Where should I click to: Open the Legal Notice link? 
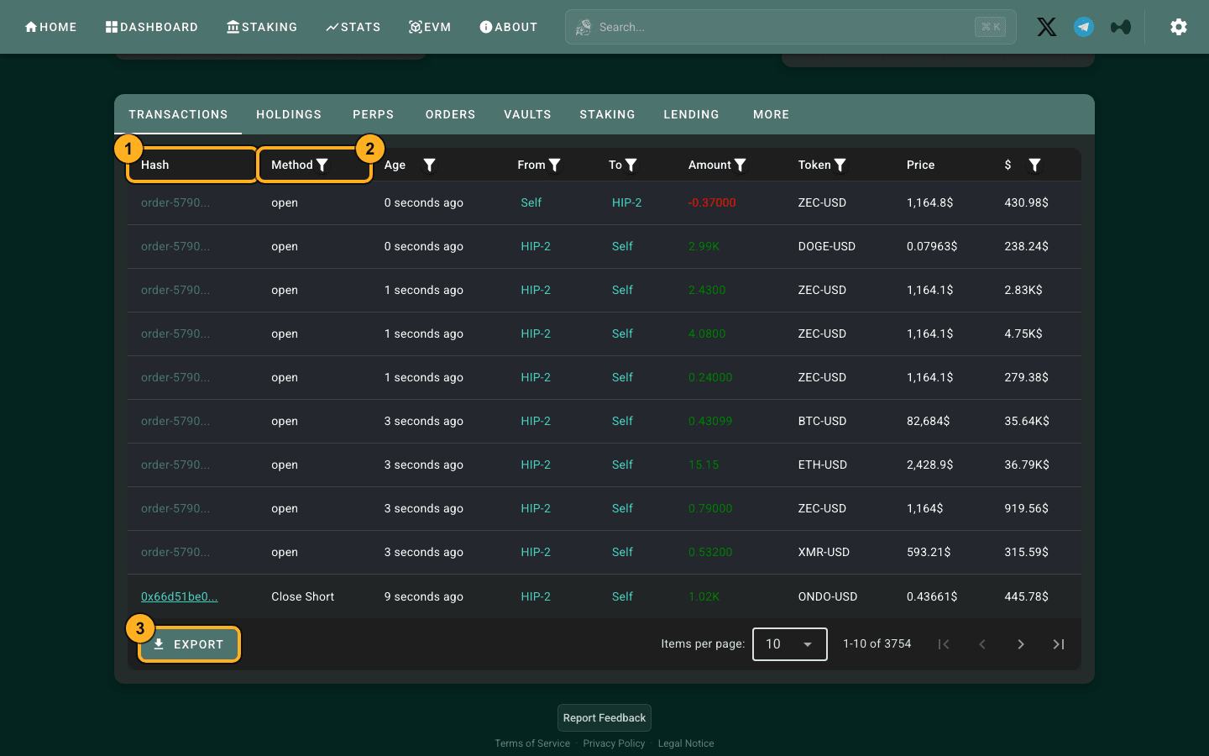click(686, 743)
